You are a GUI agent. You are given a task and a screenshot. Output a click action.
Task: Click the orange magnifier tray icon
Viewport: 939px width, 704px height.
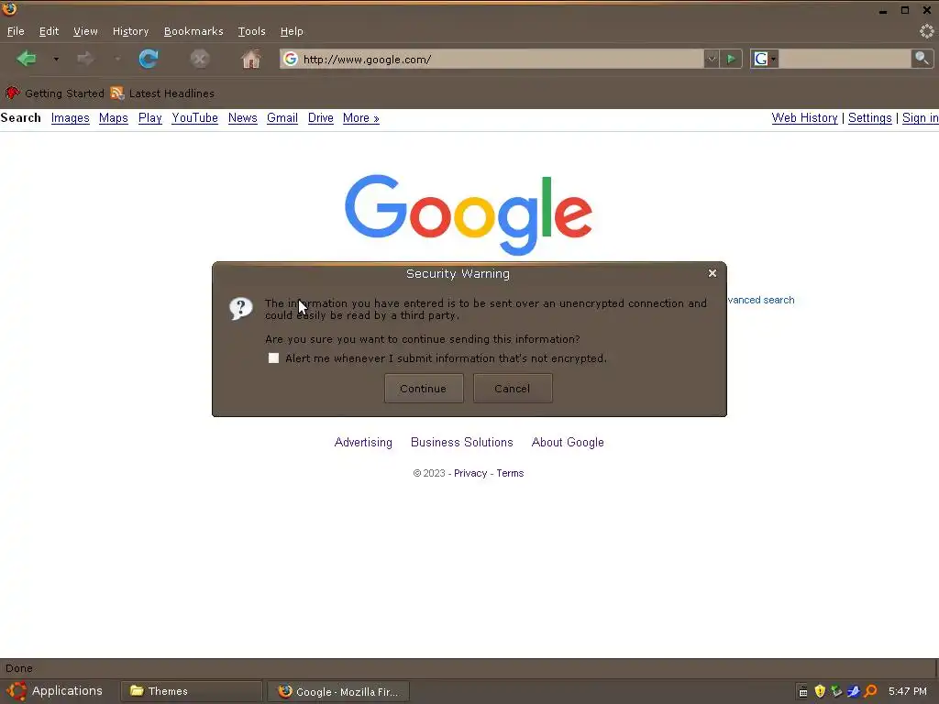coord(870,691)
